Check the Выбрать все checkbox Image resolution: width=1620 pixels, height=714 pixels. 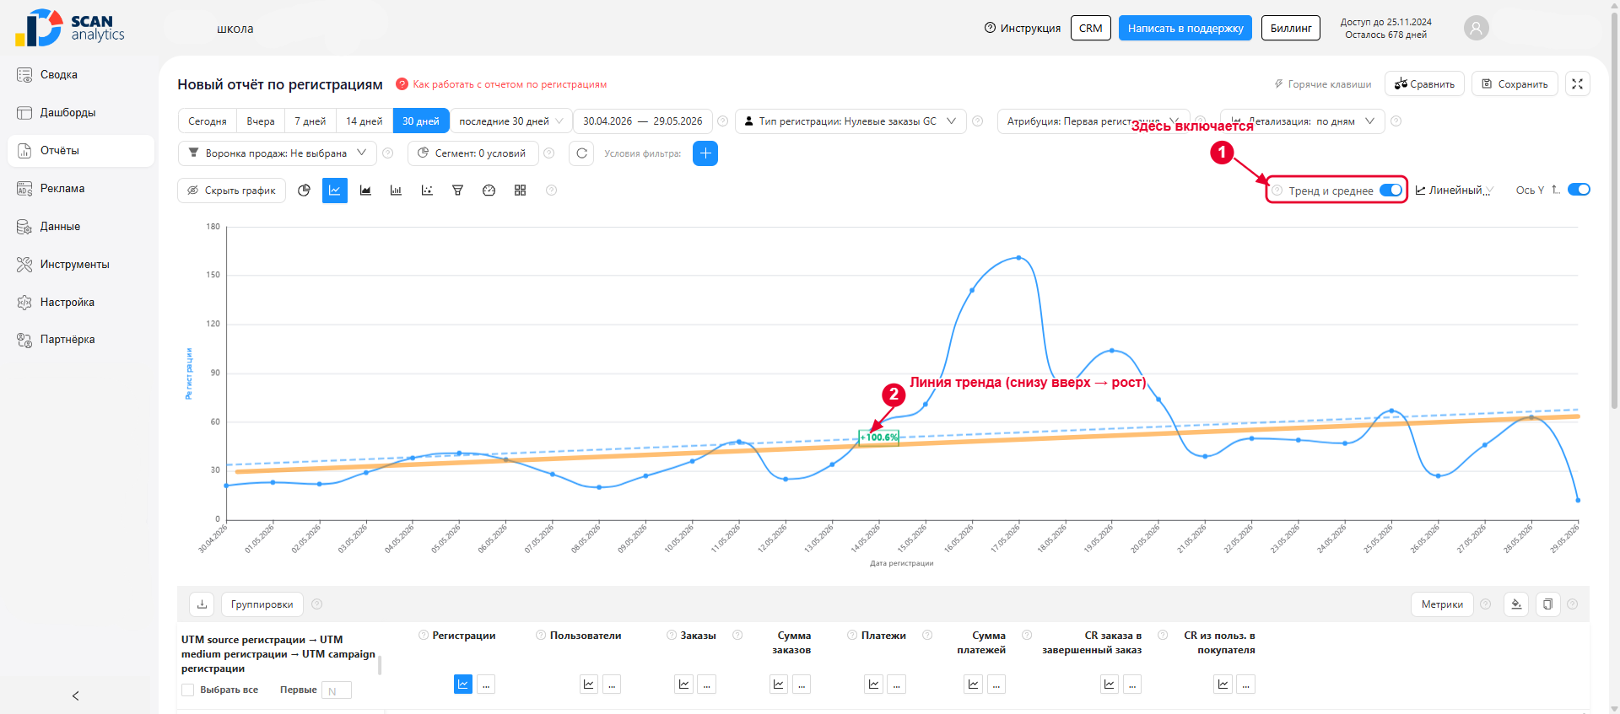tap(188, 690)
